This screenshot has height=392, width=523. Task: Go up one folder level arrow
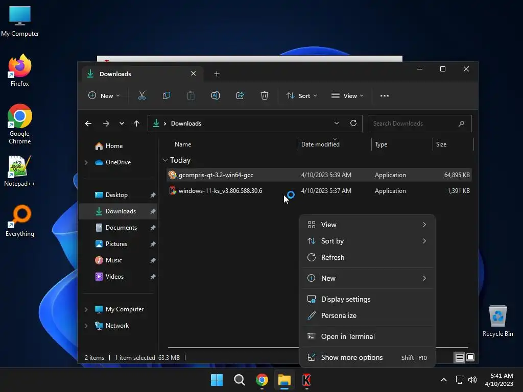(136, 124)
